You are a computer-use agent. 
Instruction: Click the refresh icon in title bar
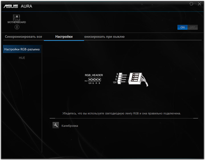tap(191, 4)
